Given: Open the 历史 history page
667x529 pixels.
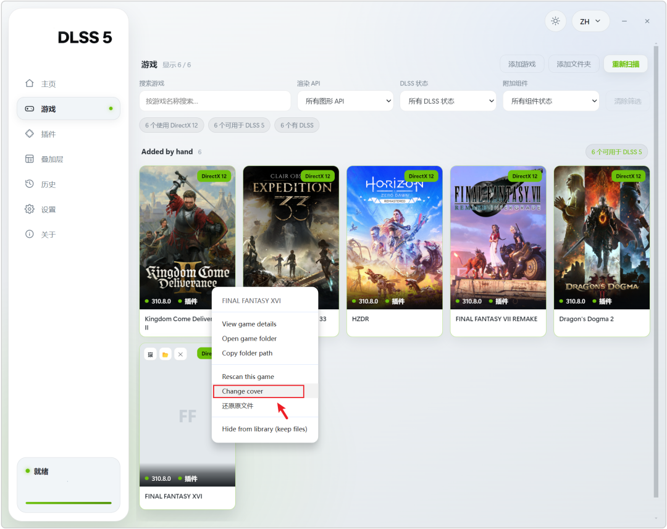Looking at the screenshot, I should (x=68, y=184).
